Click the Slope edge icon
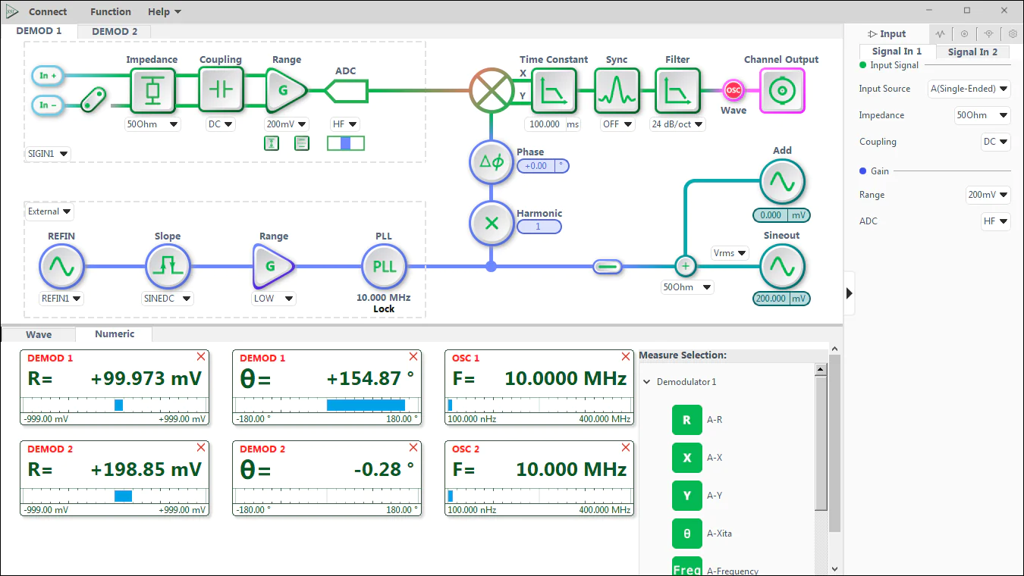 [x=167, y=266]
